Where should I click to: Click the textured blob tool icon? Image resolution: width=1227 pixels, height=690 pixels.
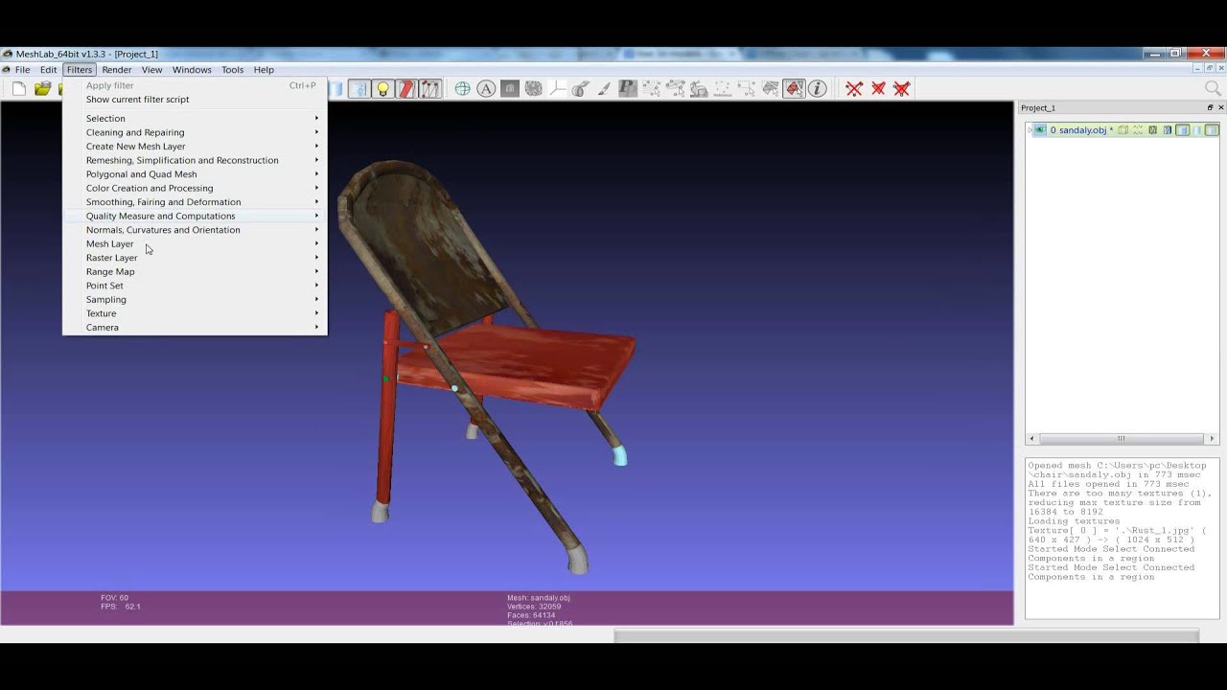click(x=533, y=88)
